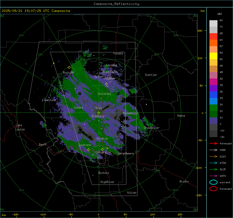Click the -150 tick on bottom axis

click(x=15, y=214)
